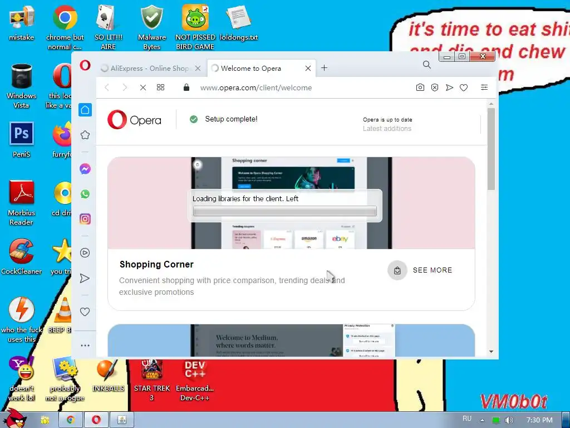The height and width of the screenshot is (428, 570).
Task: Click the Shopping Corner bag button
Action: pyautogui.click(x=397, y=270)
